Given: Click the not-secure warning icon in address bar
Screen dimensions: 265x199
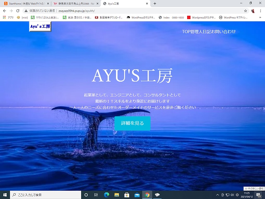Looking at the screenshot, I should pos(26,11).
